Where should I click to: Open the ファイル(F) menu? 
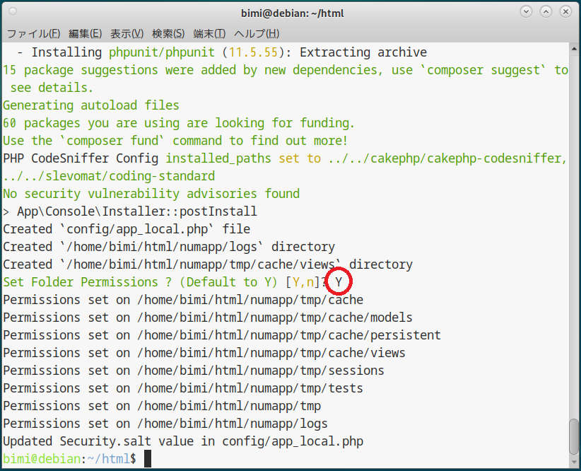tap(33, 33)
